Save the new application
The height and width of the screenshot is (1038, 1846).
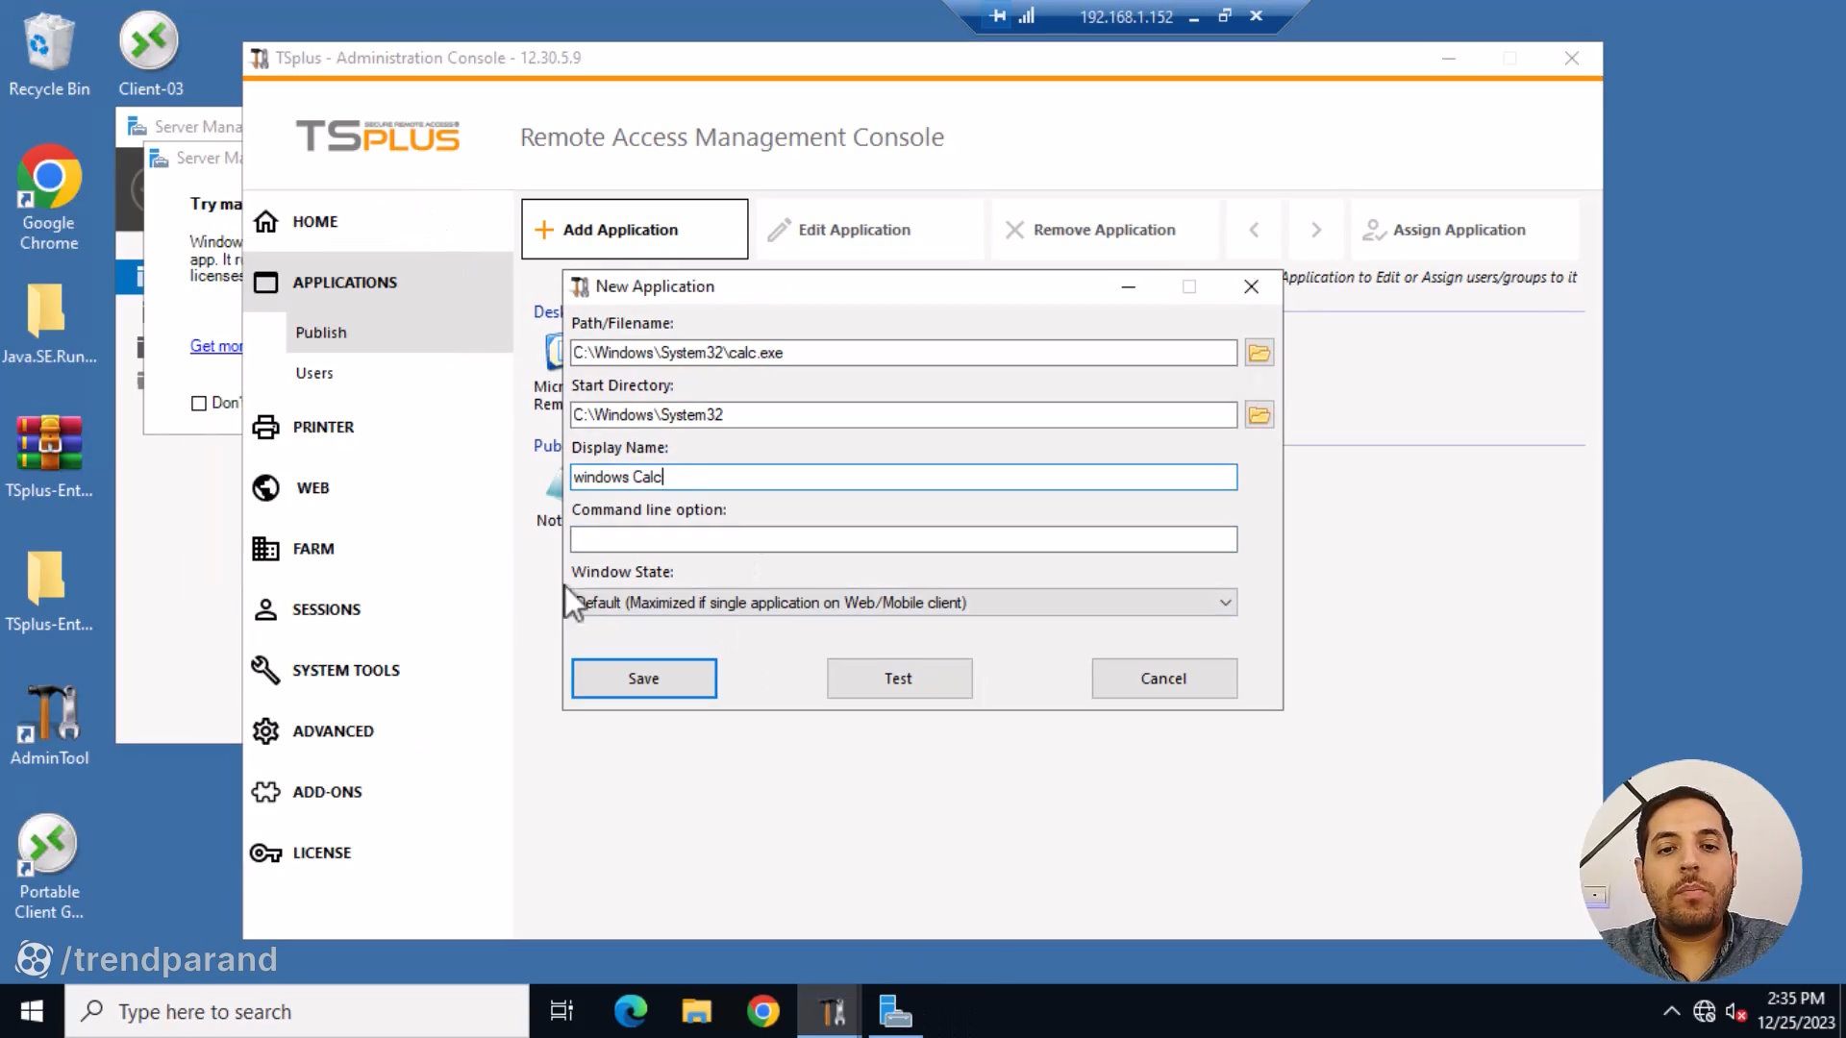[644, 679]
